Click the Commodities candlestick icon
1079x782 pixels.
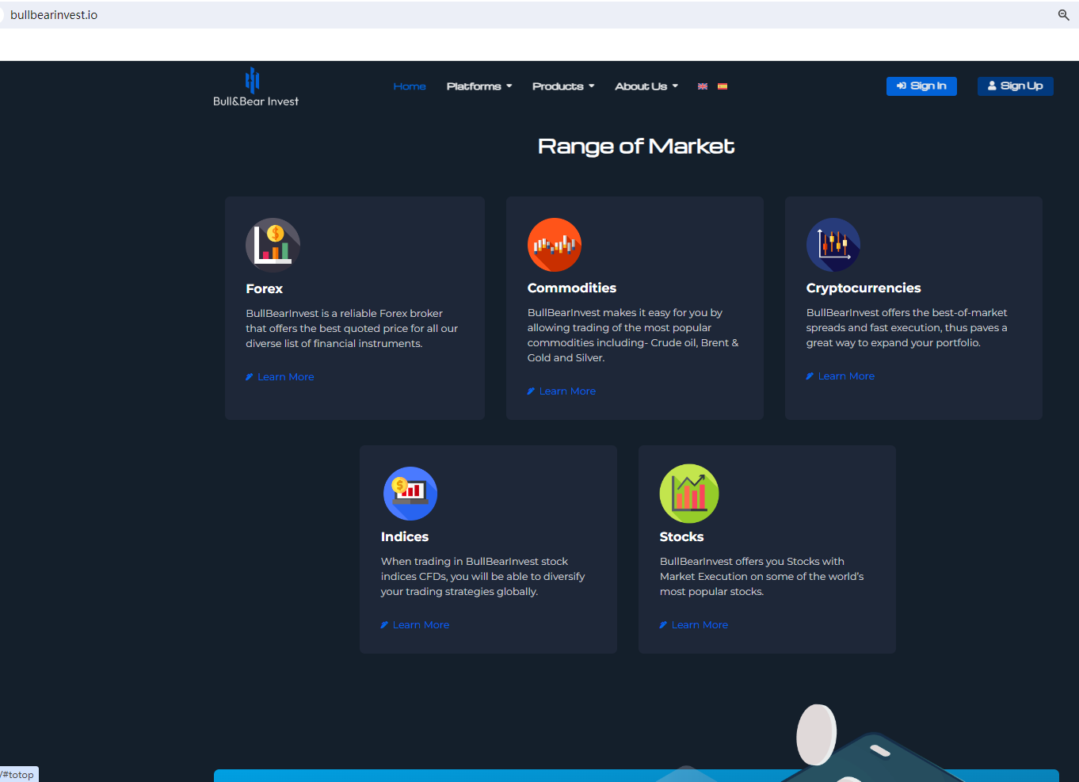point(555,245)
